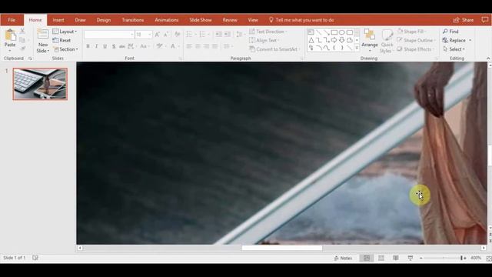Switch to Normal view
This screenshot has width=492, height=277.
click(x=367, y=259)
